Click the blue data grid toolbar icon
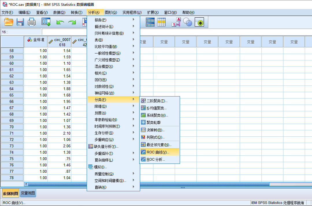This screenshot has width=312, height=206. coord(150,22)
